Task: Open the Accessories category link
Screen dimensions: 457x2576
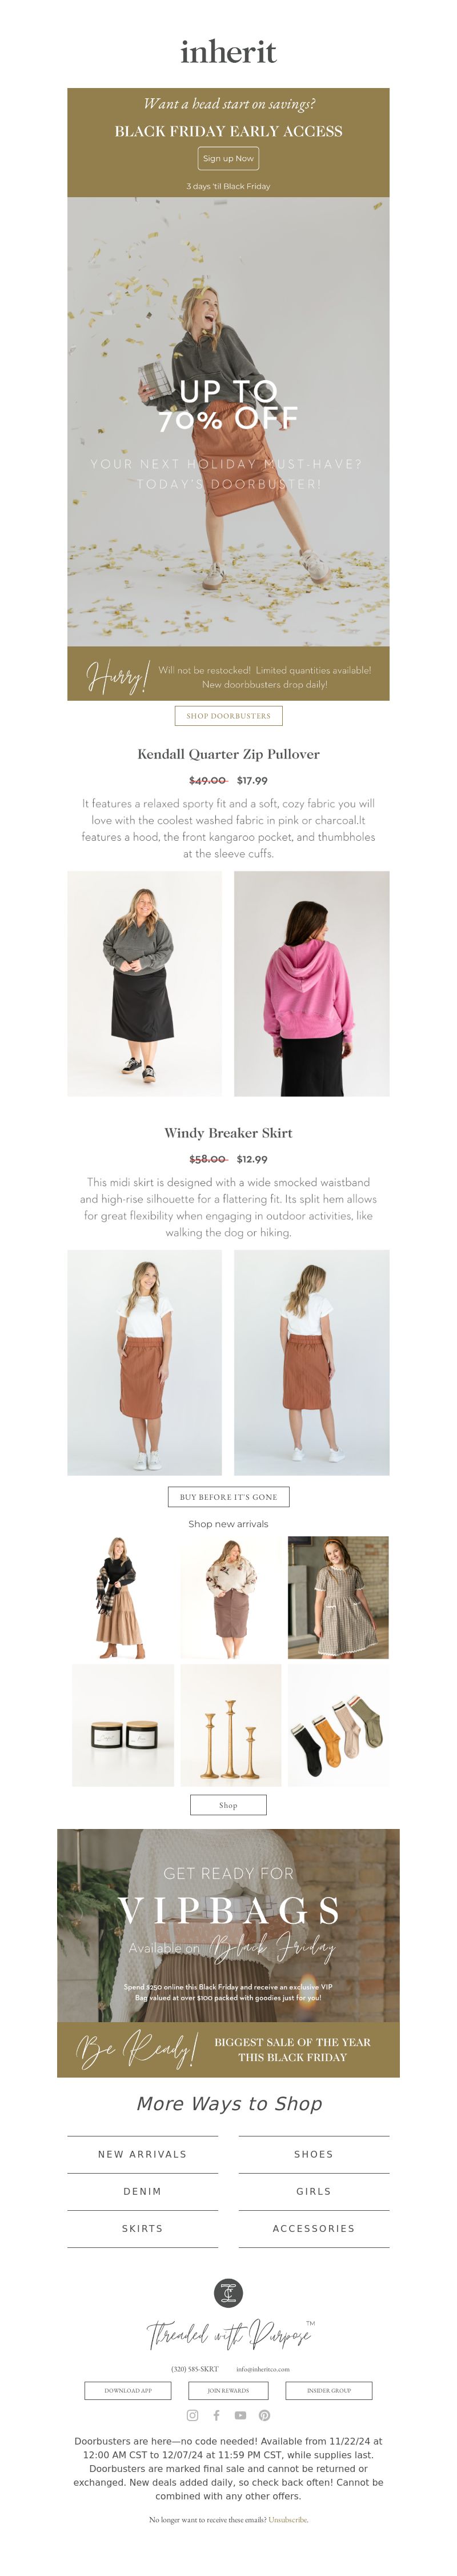Action: [x=313, y=2229]
